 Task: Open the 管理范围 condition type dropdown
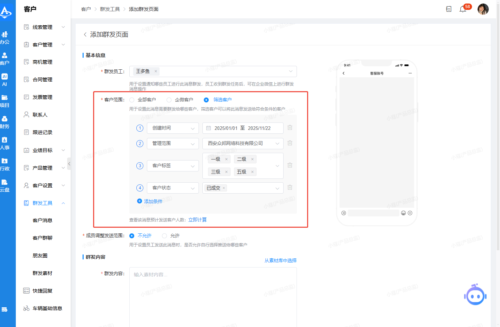[x=173, y=144]
